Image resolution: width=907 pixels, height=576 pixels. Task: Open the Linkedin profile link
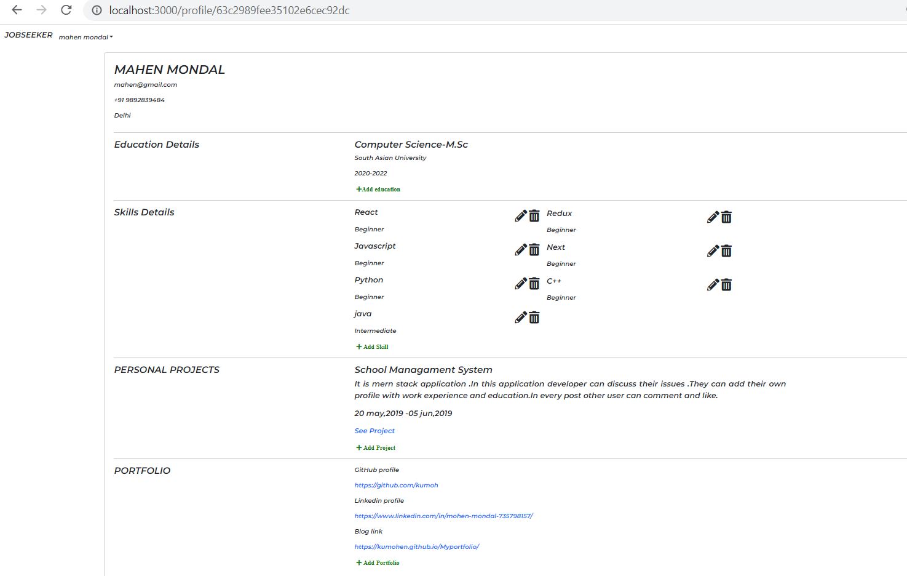pyautogui.click(x=443, y=516)
